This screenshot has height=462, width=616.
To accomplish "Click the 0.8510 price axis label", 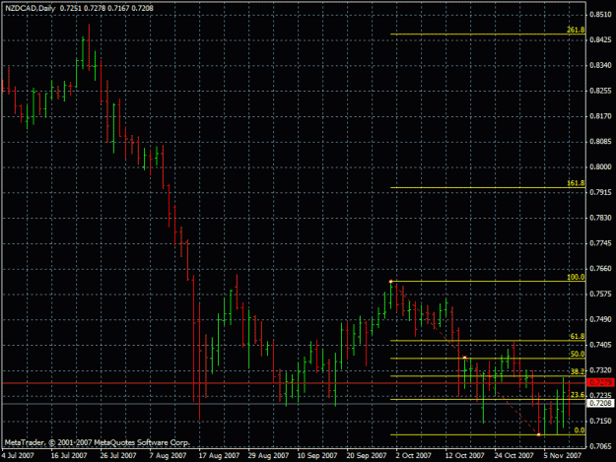I will click(x=600, y=15).
